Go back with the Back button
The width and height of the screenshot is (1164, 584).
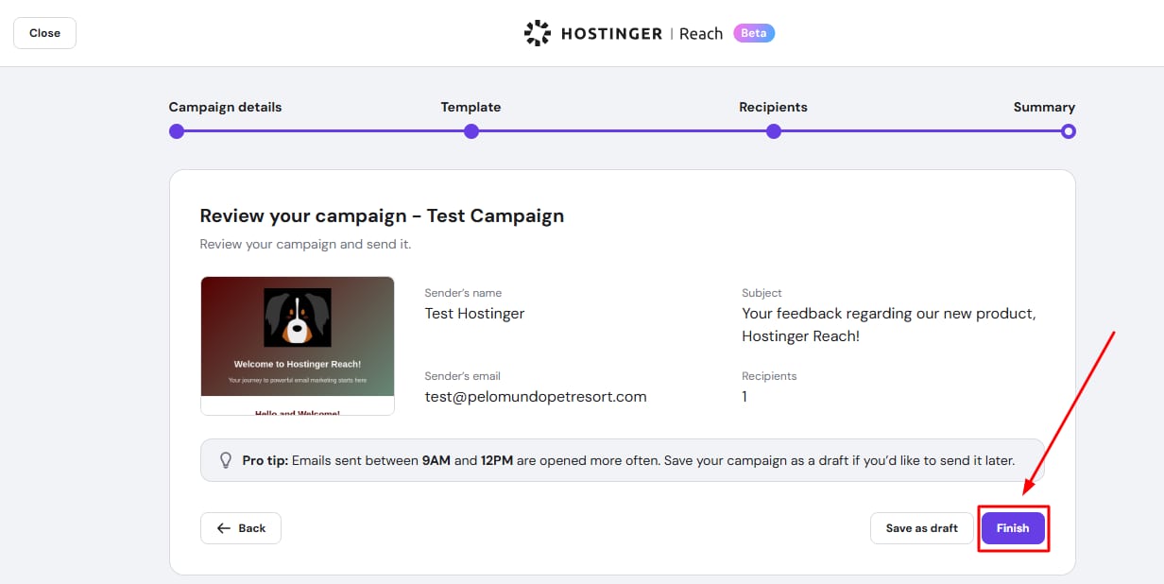pos(241,528)
